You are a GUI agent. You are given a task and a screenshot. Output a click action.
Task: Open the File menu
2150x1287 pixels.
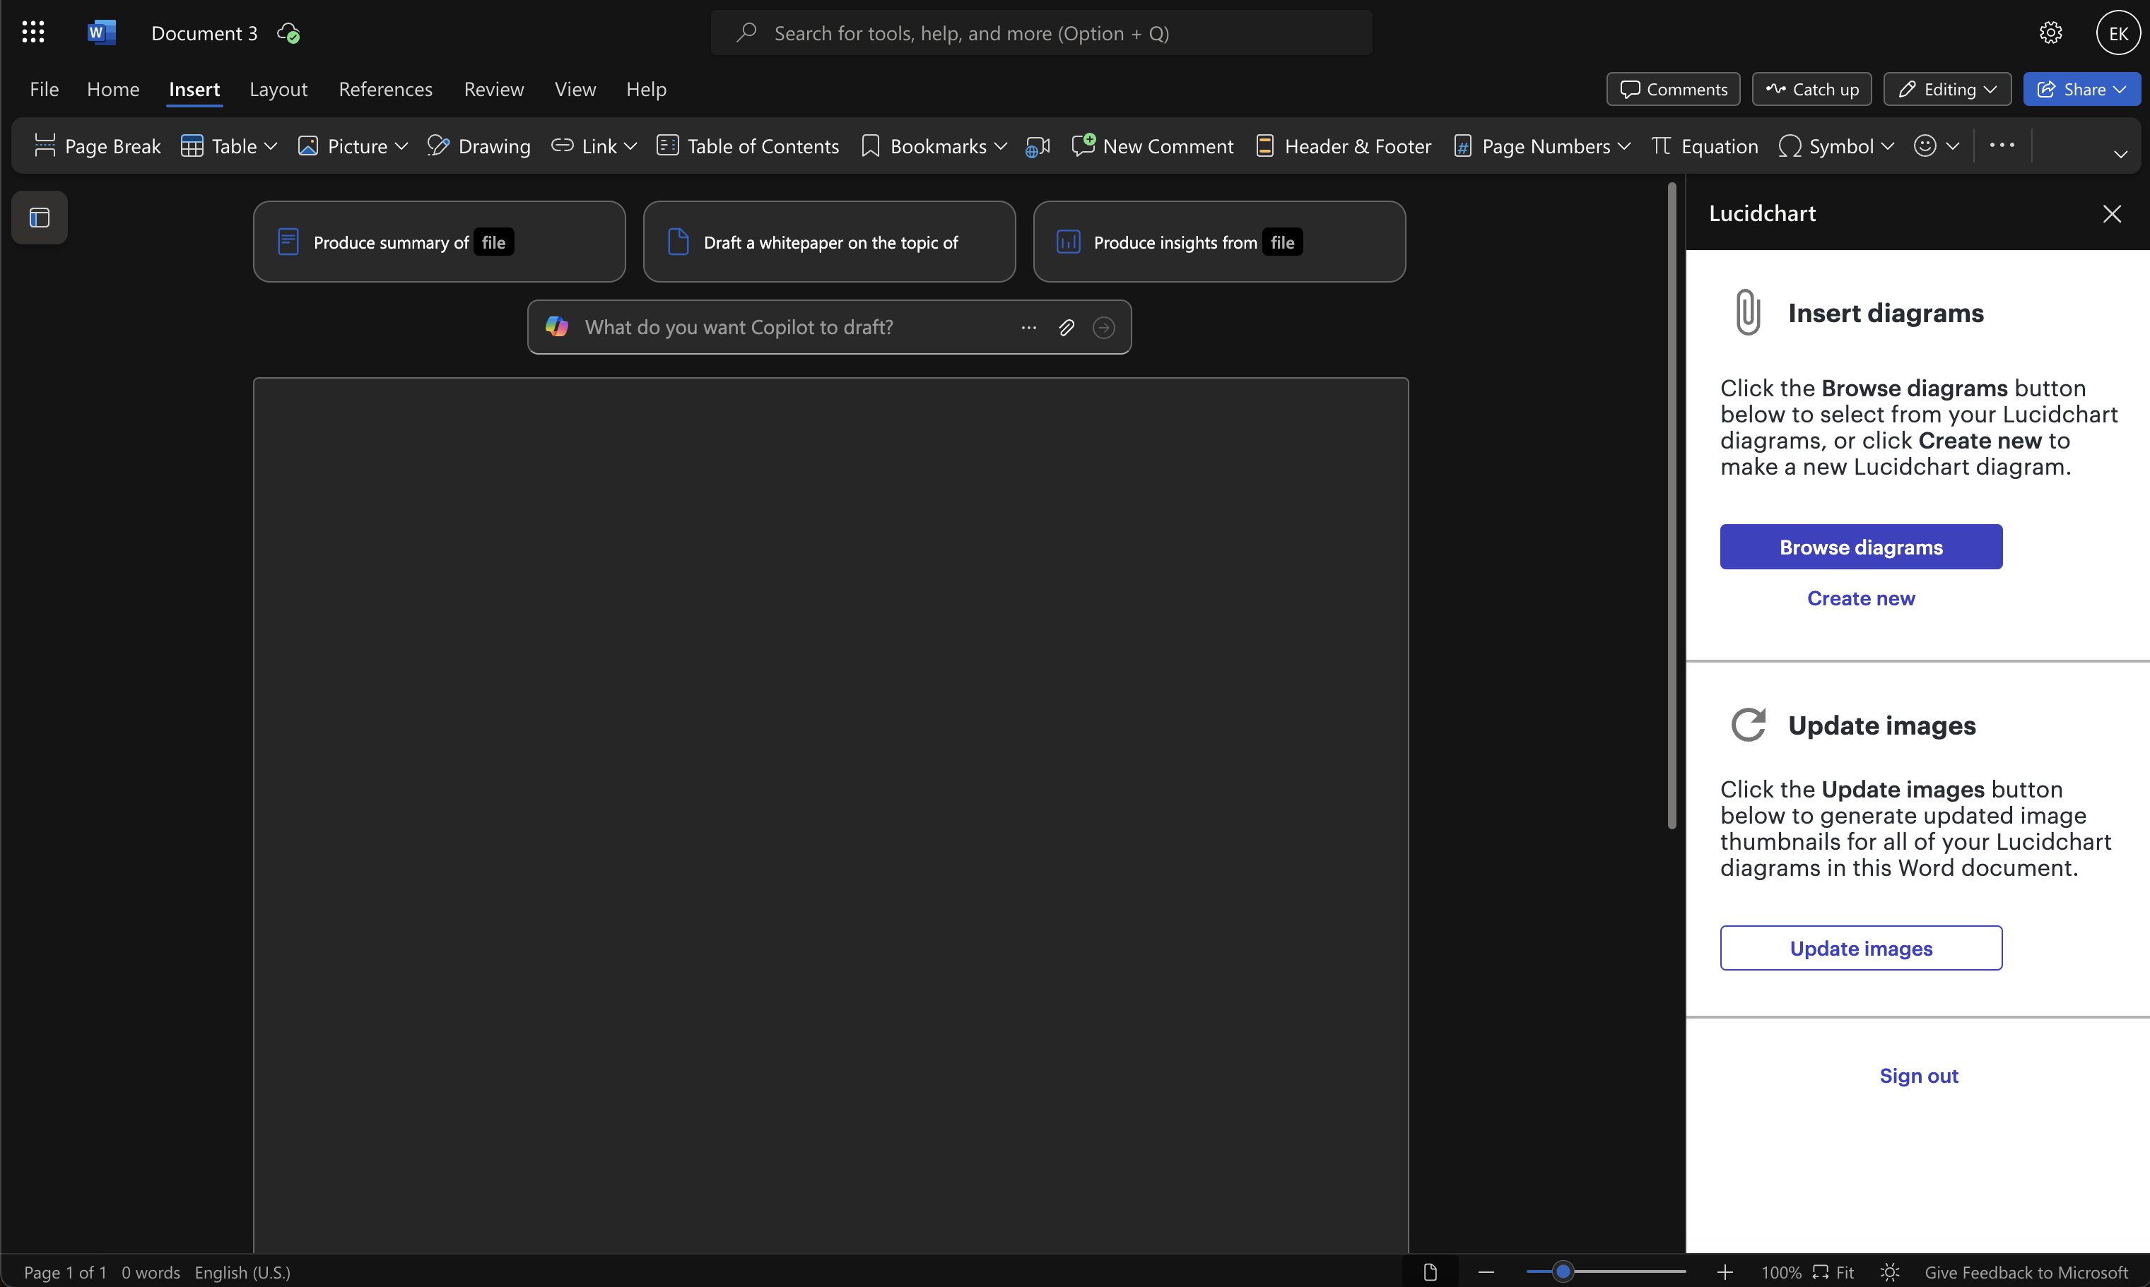tap(45, 89)
